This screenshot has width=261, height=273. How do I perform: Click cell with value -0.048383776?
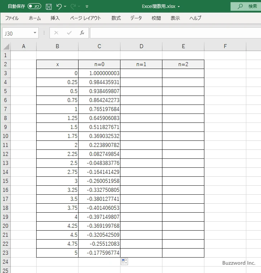click(x=99, y=163)
